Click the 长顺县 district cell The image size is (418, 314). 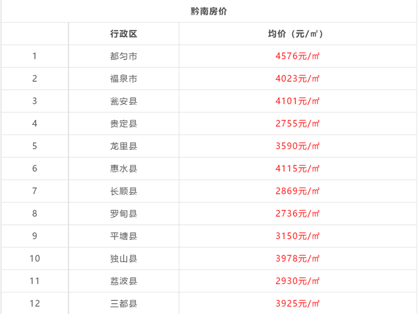[124, 191]
